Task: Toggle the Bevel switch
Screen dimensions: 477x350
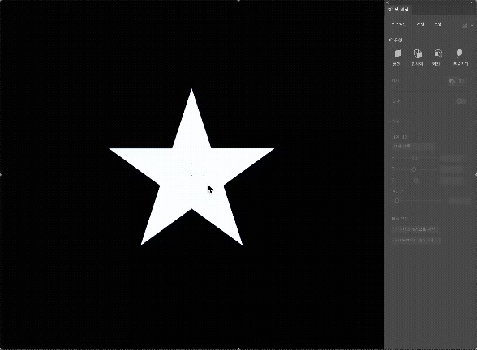Action: point(461,100)
